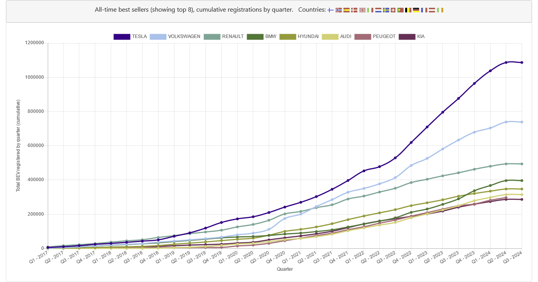Screen dimensions: 538x282
Task: Click the 'Q1 - 2020' x-axis label
Action: (x=229, y=257)
